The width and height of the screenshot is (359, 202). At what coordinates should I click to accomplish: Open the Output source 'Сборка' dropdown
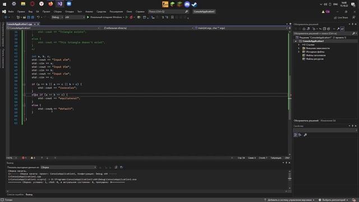click(x=68, y=167)
